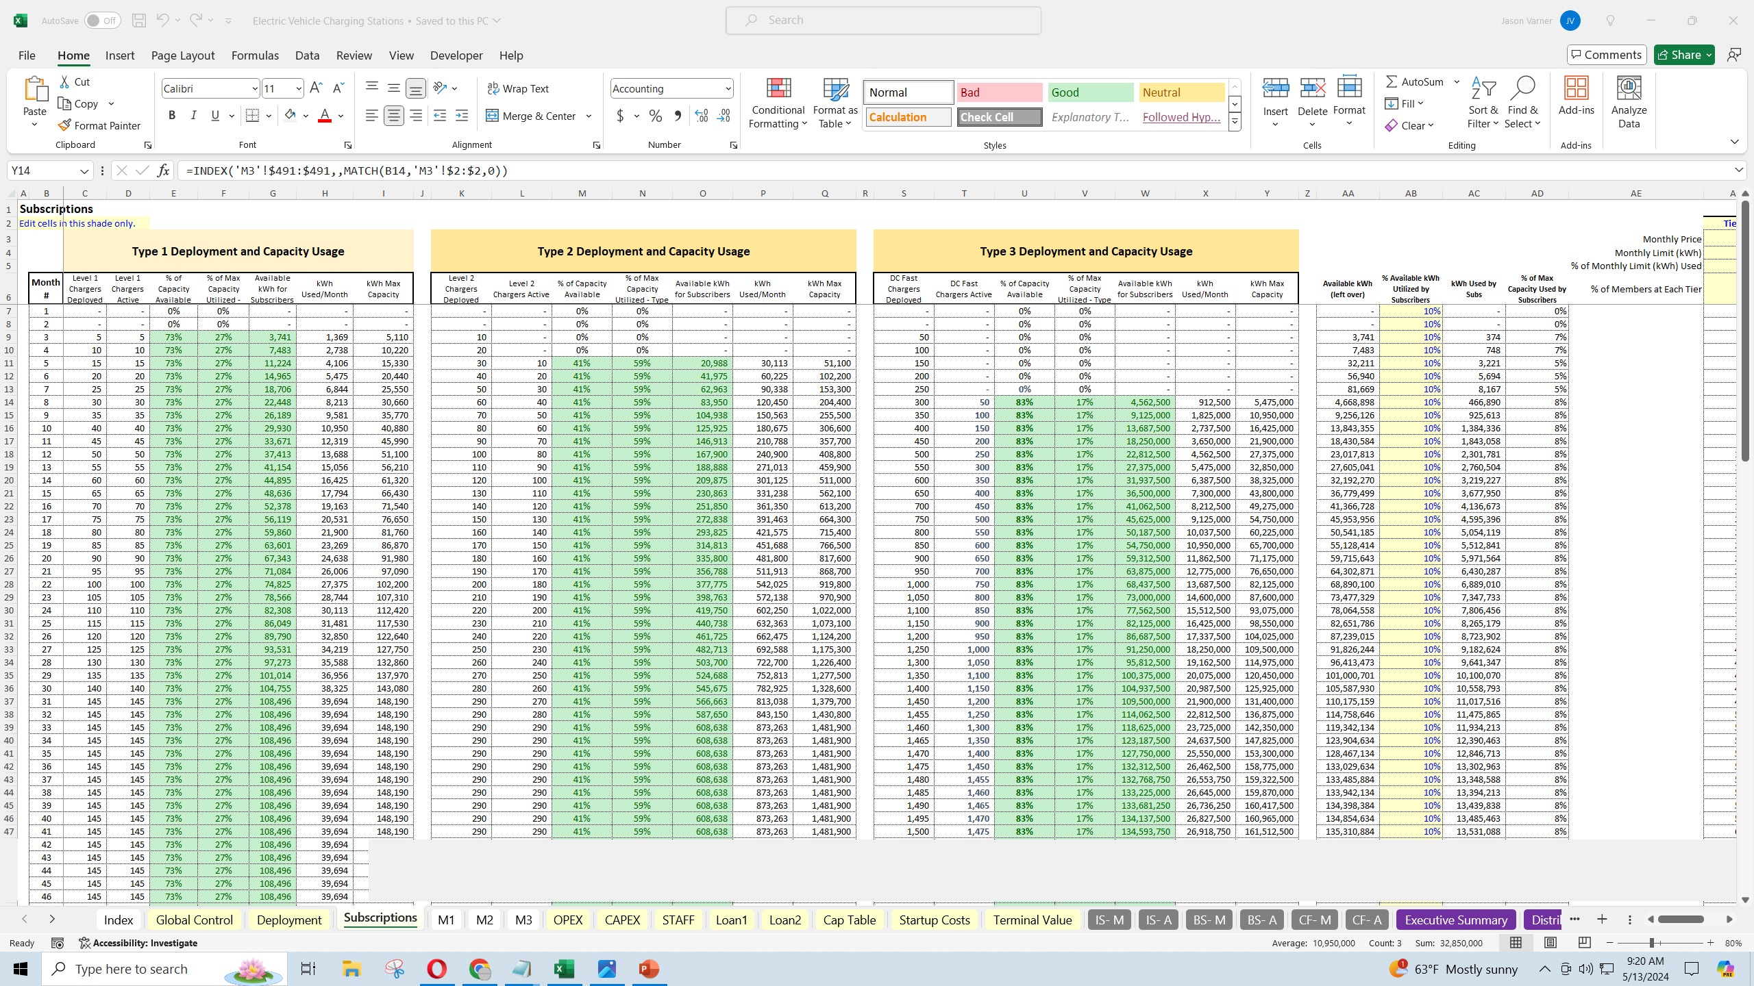Open the Accounting number format dropdown
The image size is (1754, 986).
coord(728,88)
